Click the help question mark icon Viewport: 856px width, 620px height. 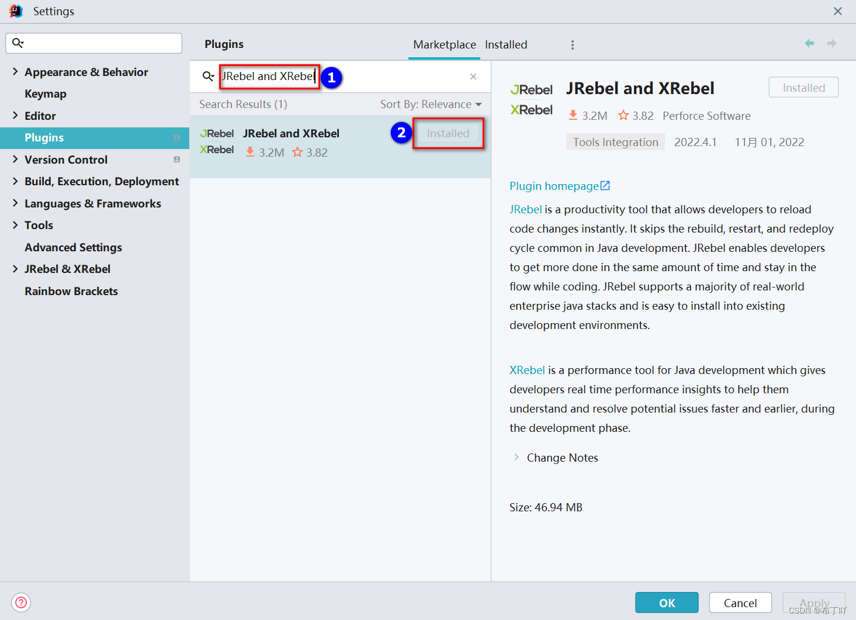pos(21,602)
